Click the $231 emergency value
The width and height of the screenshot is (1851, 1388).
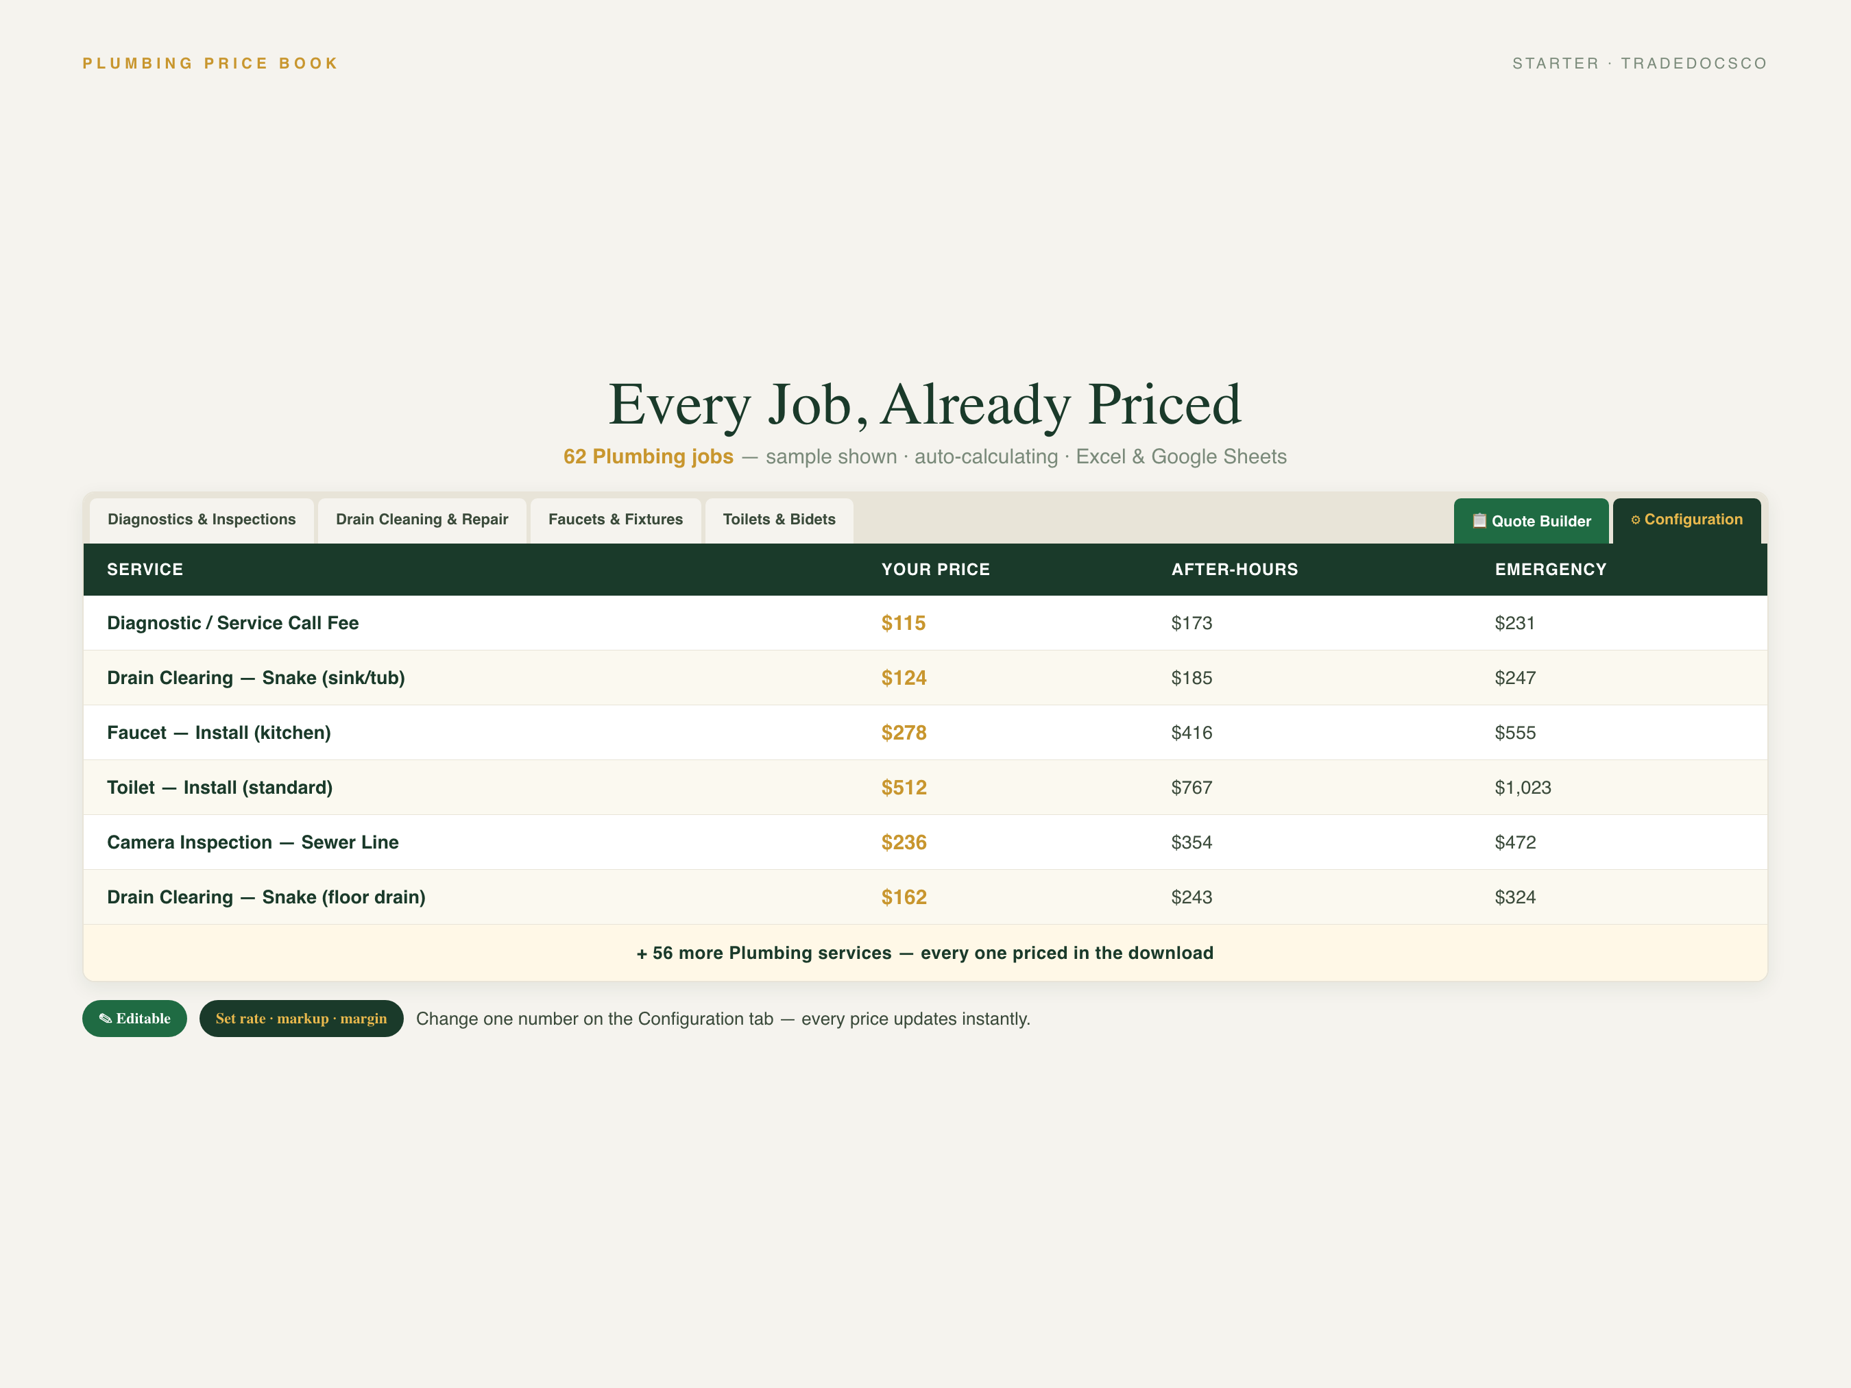[x=1514, y=622]
